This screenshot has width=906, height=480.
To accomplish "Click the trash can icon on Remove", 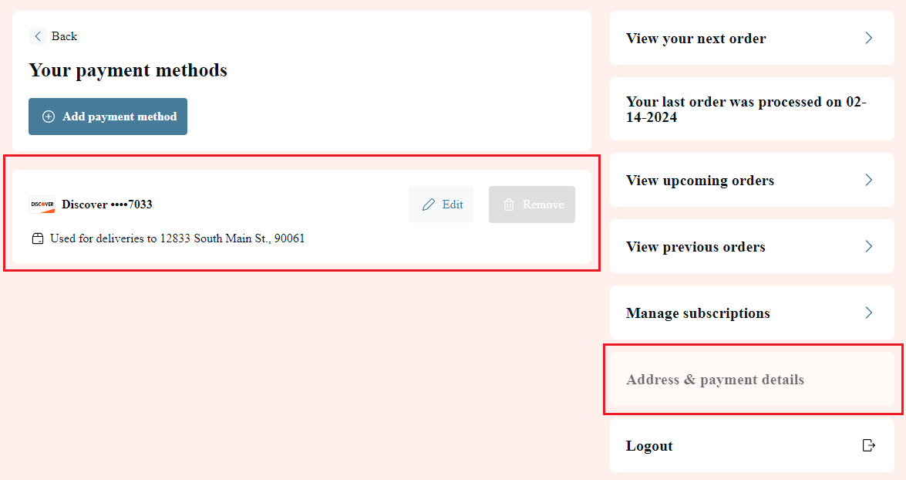I will point(508,205).
